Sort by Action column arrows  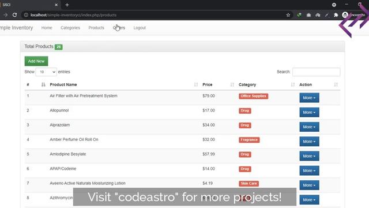point(336,84)
